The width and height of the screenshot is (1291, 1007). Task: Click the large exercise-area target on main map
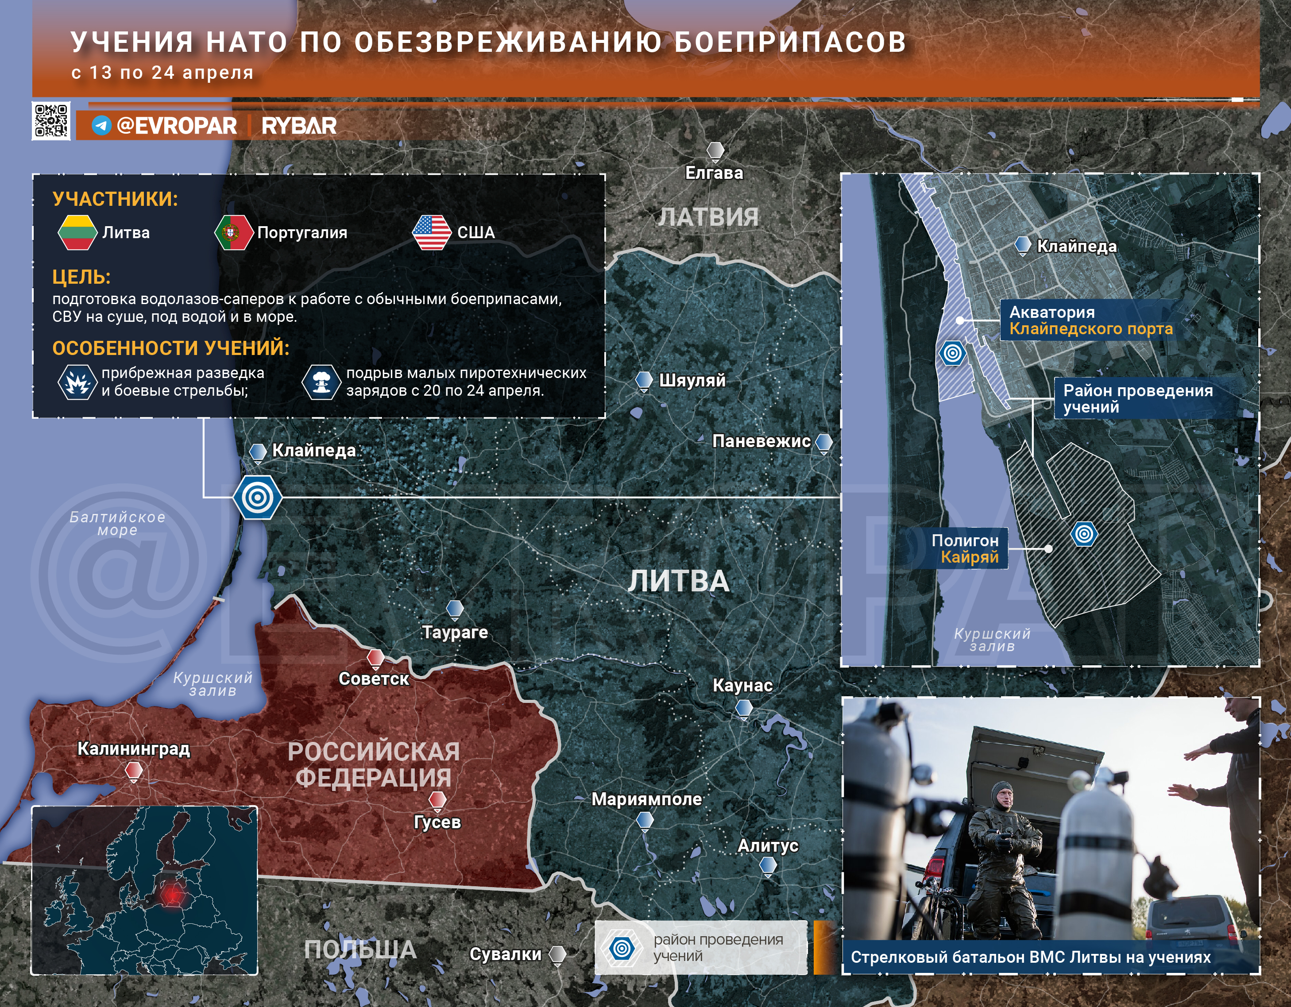coord(257,498)
